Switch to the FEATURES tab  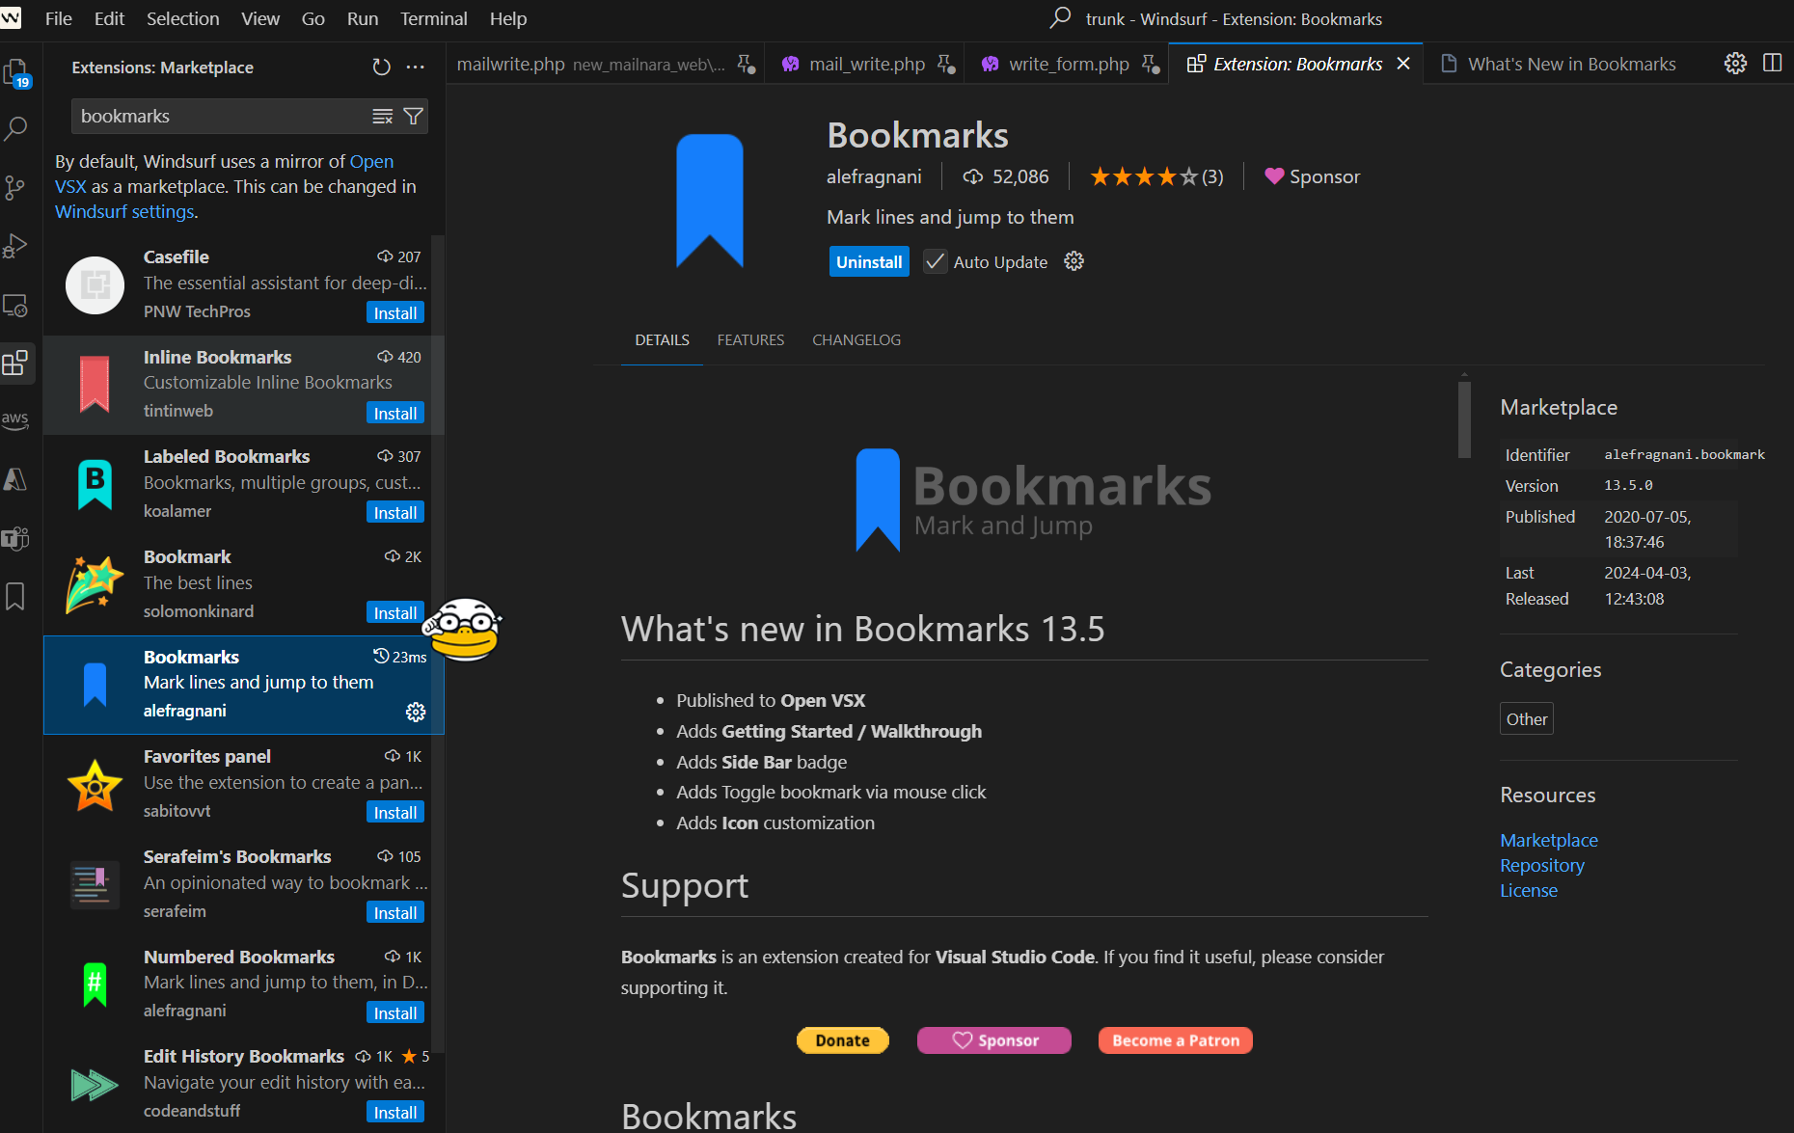click(750, 340)
